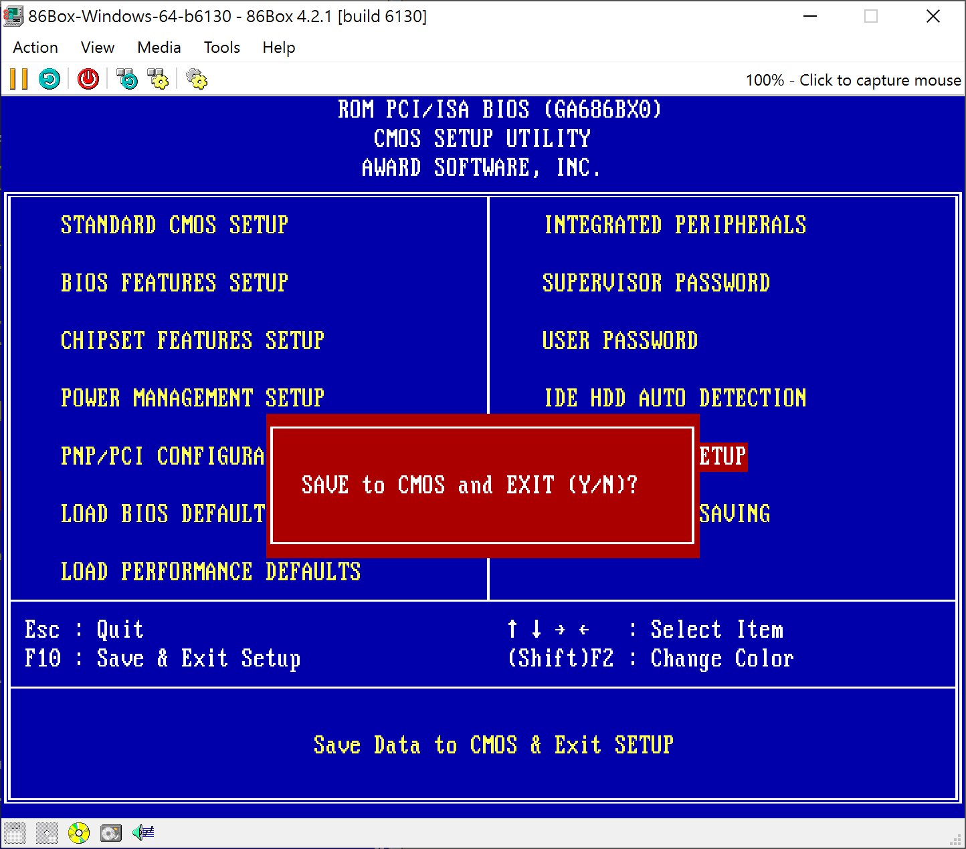Select LOAD BIOS DEFAULTS entry

tap(163, 514)
